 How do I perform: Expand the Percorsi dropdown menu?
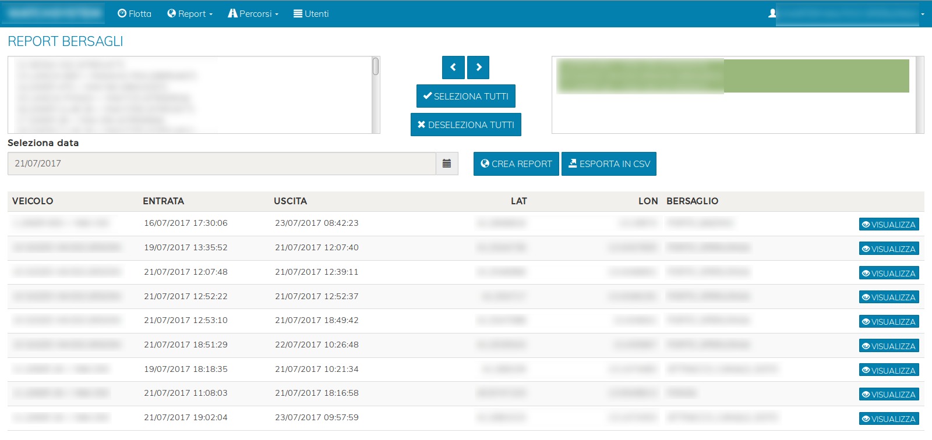(253, 13)
